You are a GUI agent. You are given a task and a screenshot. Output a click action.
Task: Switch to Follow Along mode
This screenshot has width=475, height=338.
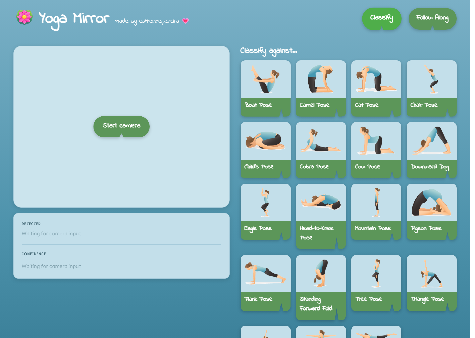click(432, 18)
